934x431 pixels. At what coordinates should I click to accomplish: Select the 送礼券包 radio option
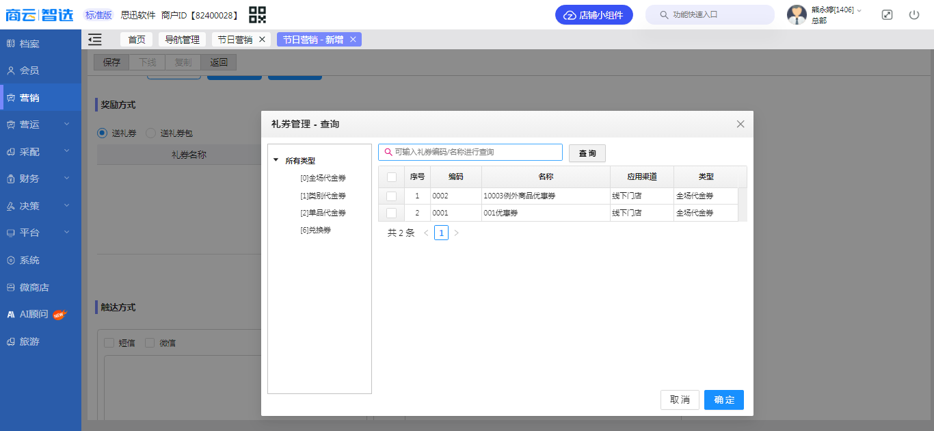151,133
